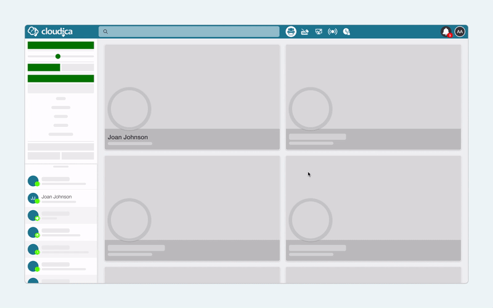Click the second full-width green sidebar button
The image size is (493, 308).
click(60, 78)
